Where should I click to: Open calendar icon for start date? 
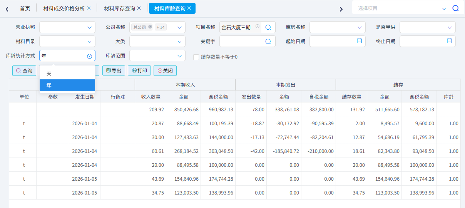(x=359, y=41)
